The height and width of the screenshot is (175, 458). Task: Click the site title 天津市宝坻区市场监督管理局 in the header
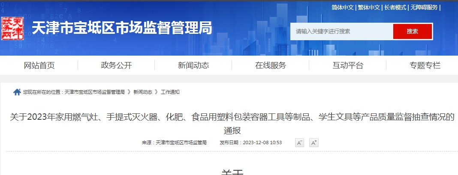122,29
